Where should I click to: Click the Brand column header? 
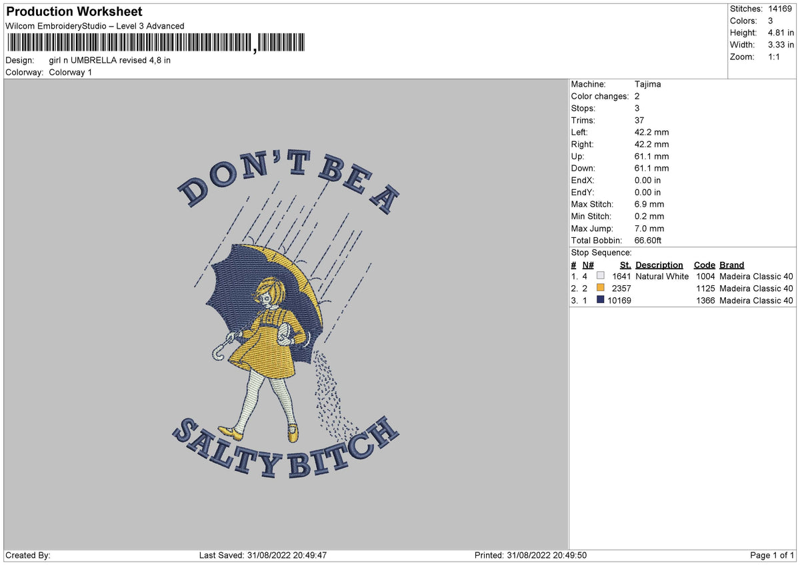732,265
